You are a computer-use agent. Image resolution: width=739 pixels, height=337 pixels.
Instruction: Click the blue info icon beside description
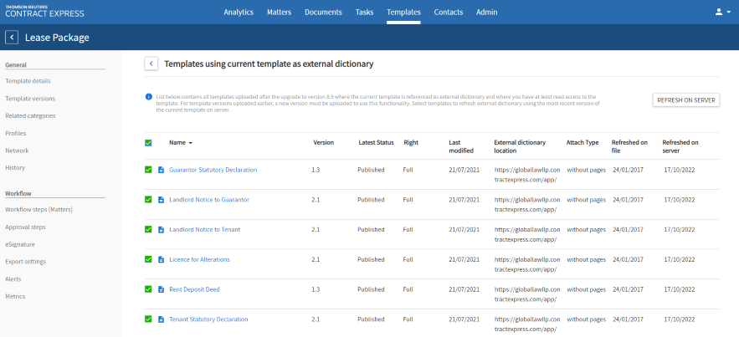148,96
